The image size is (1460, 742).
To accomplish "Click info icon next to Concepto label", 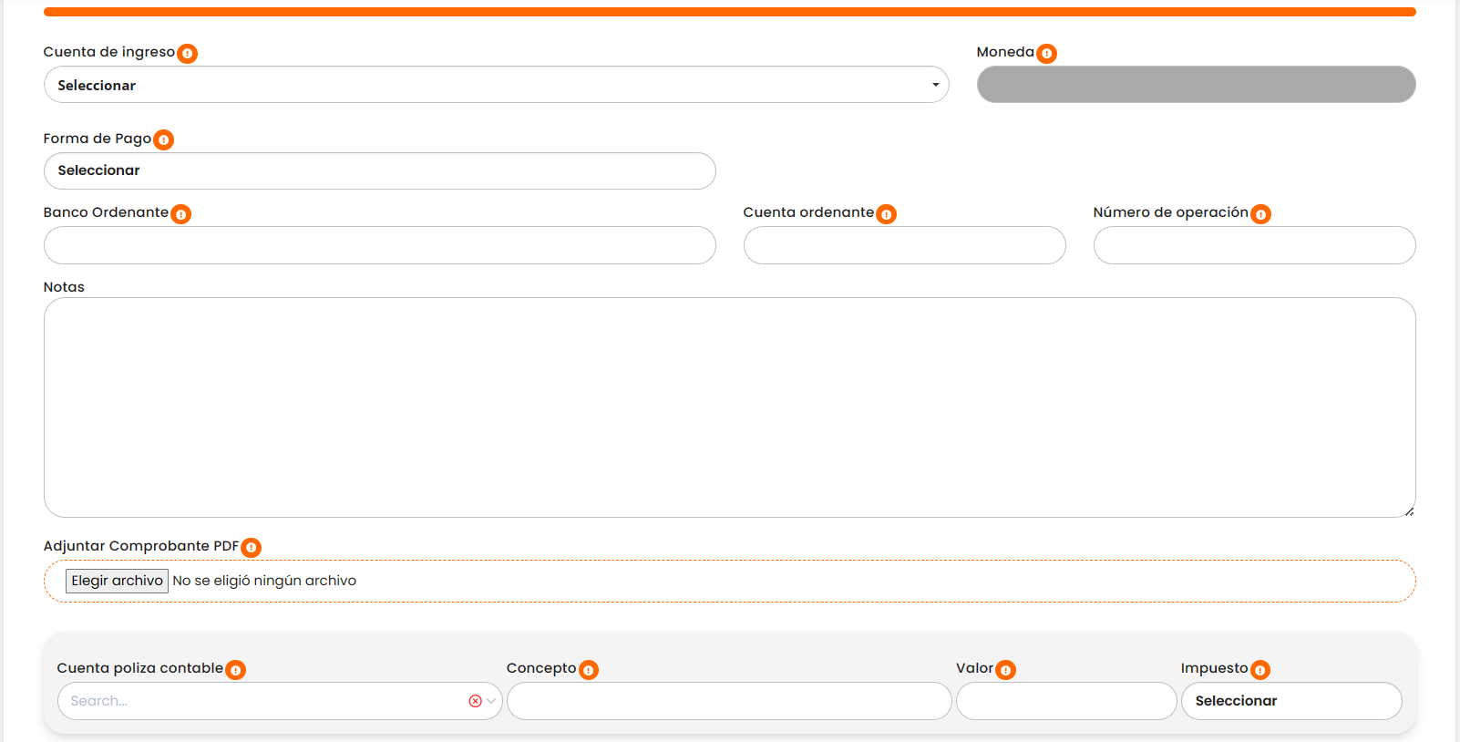I will (589, 670).
